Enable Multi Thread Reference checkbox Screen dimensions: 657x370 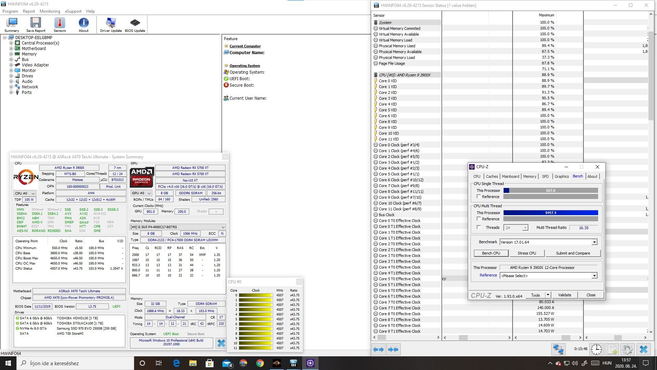(x=479, y=219)
